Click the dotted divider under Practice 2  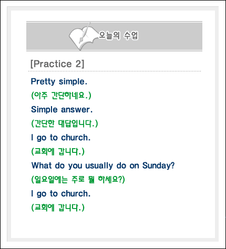tap(115, 71)
